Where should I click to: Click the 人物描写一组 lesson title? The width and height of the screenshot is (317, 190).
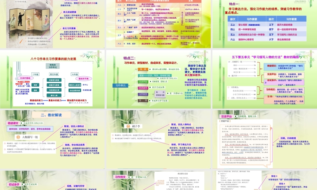(30, 137)
